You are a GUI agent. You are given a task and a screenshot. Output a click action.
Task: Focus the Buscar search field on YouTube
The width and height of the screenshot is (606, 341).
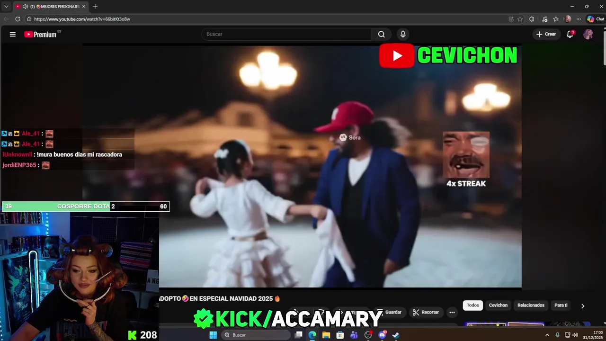click(x=286, y=34)
